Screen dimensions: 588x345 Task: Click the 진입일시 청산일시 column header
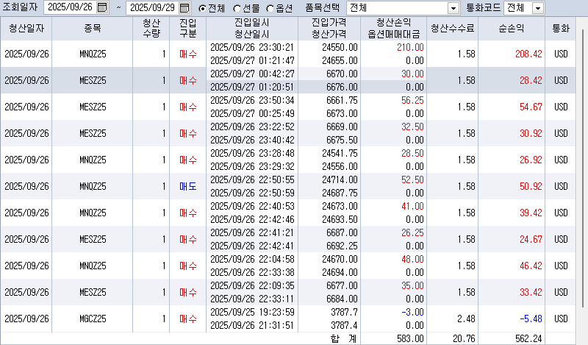coord(252,28)
